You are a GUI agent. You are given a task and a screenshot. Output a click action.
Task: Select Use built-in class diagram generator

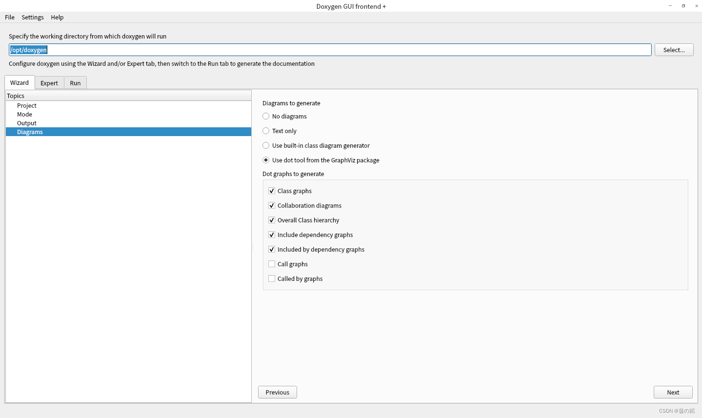[x=266, y=145]
